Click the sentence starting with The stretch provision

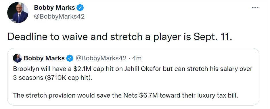point(126,96)
